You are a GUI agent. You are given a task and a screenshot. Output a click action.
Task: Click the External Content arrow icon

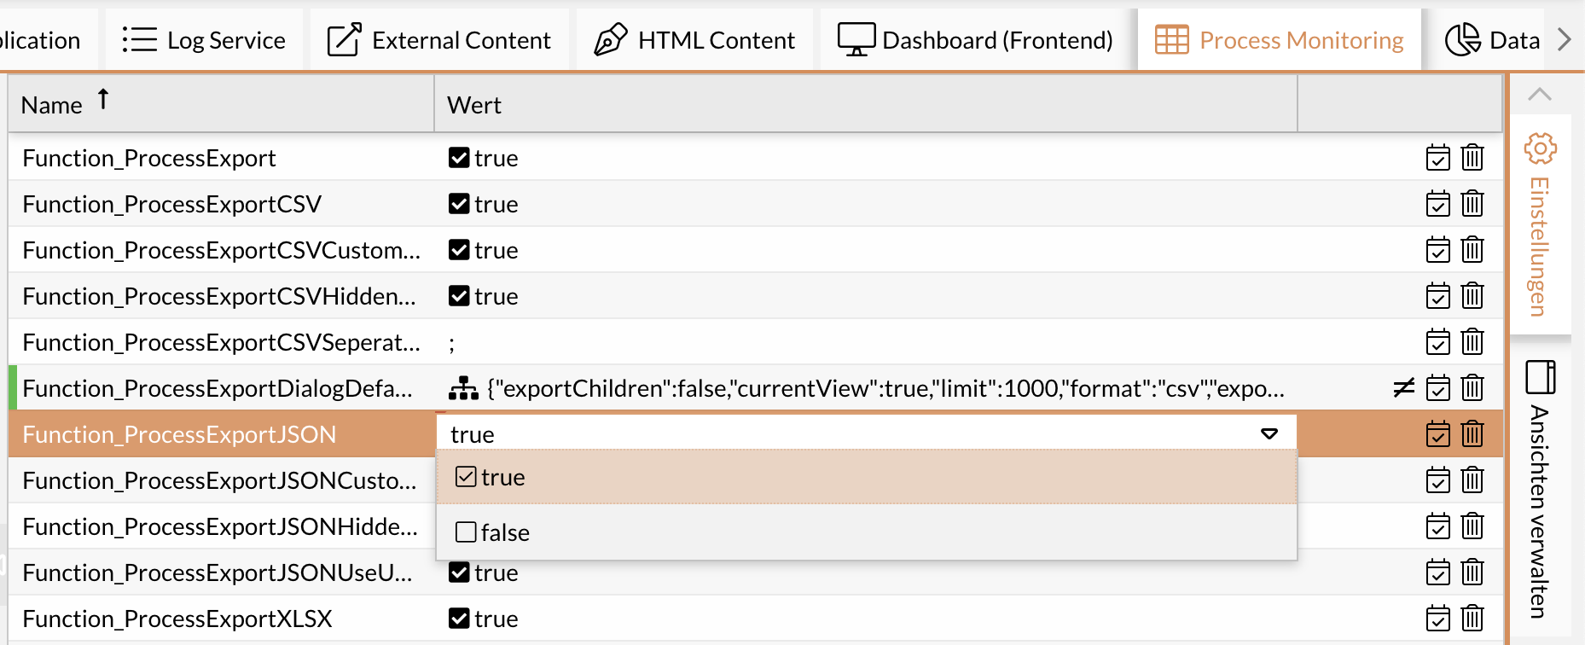[344, 39]
